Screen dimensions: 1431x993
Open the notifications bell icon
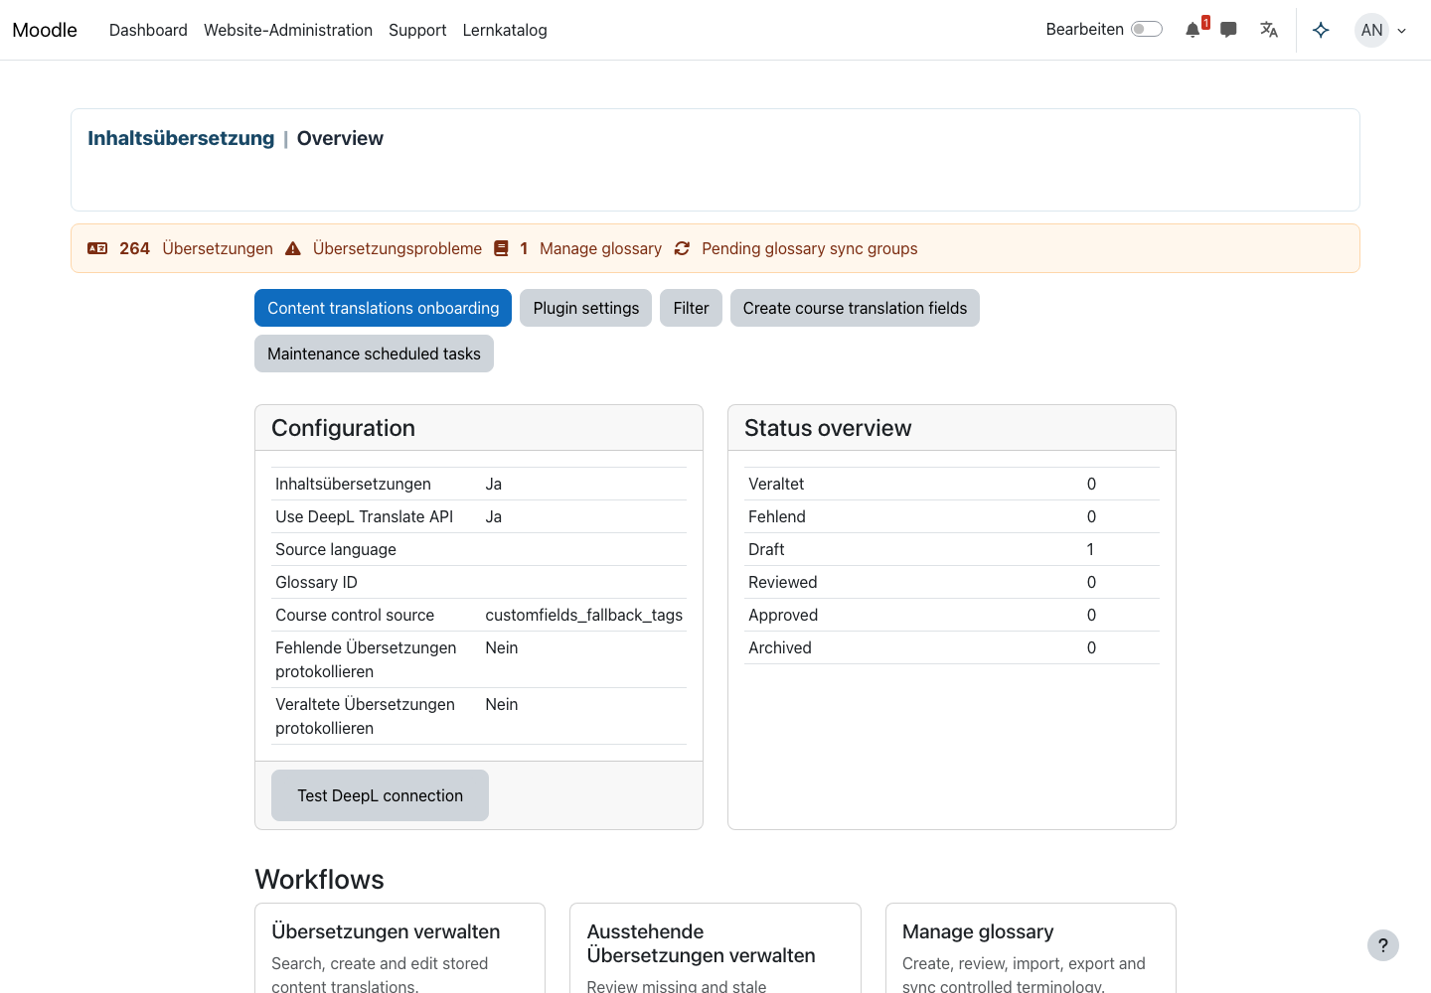1192,30
